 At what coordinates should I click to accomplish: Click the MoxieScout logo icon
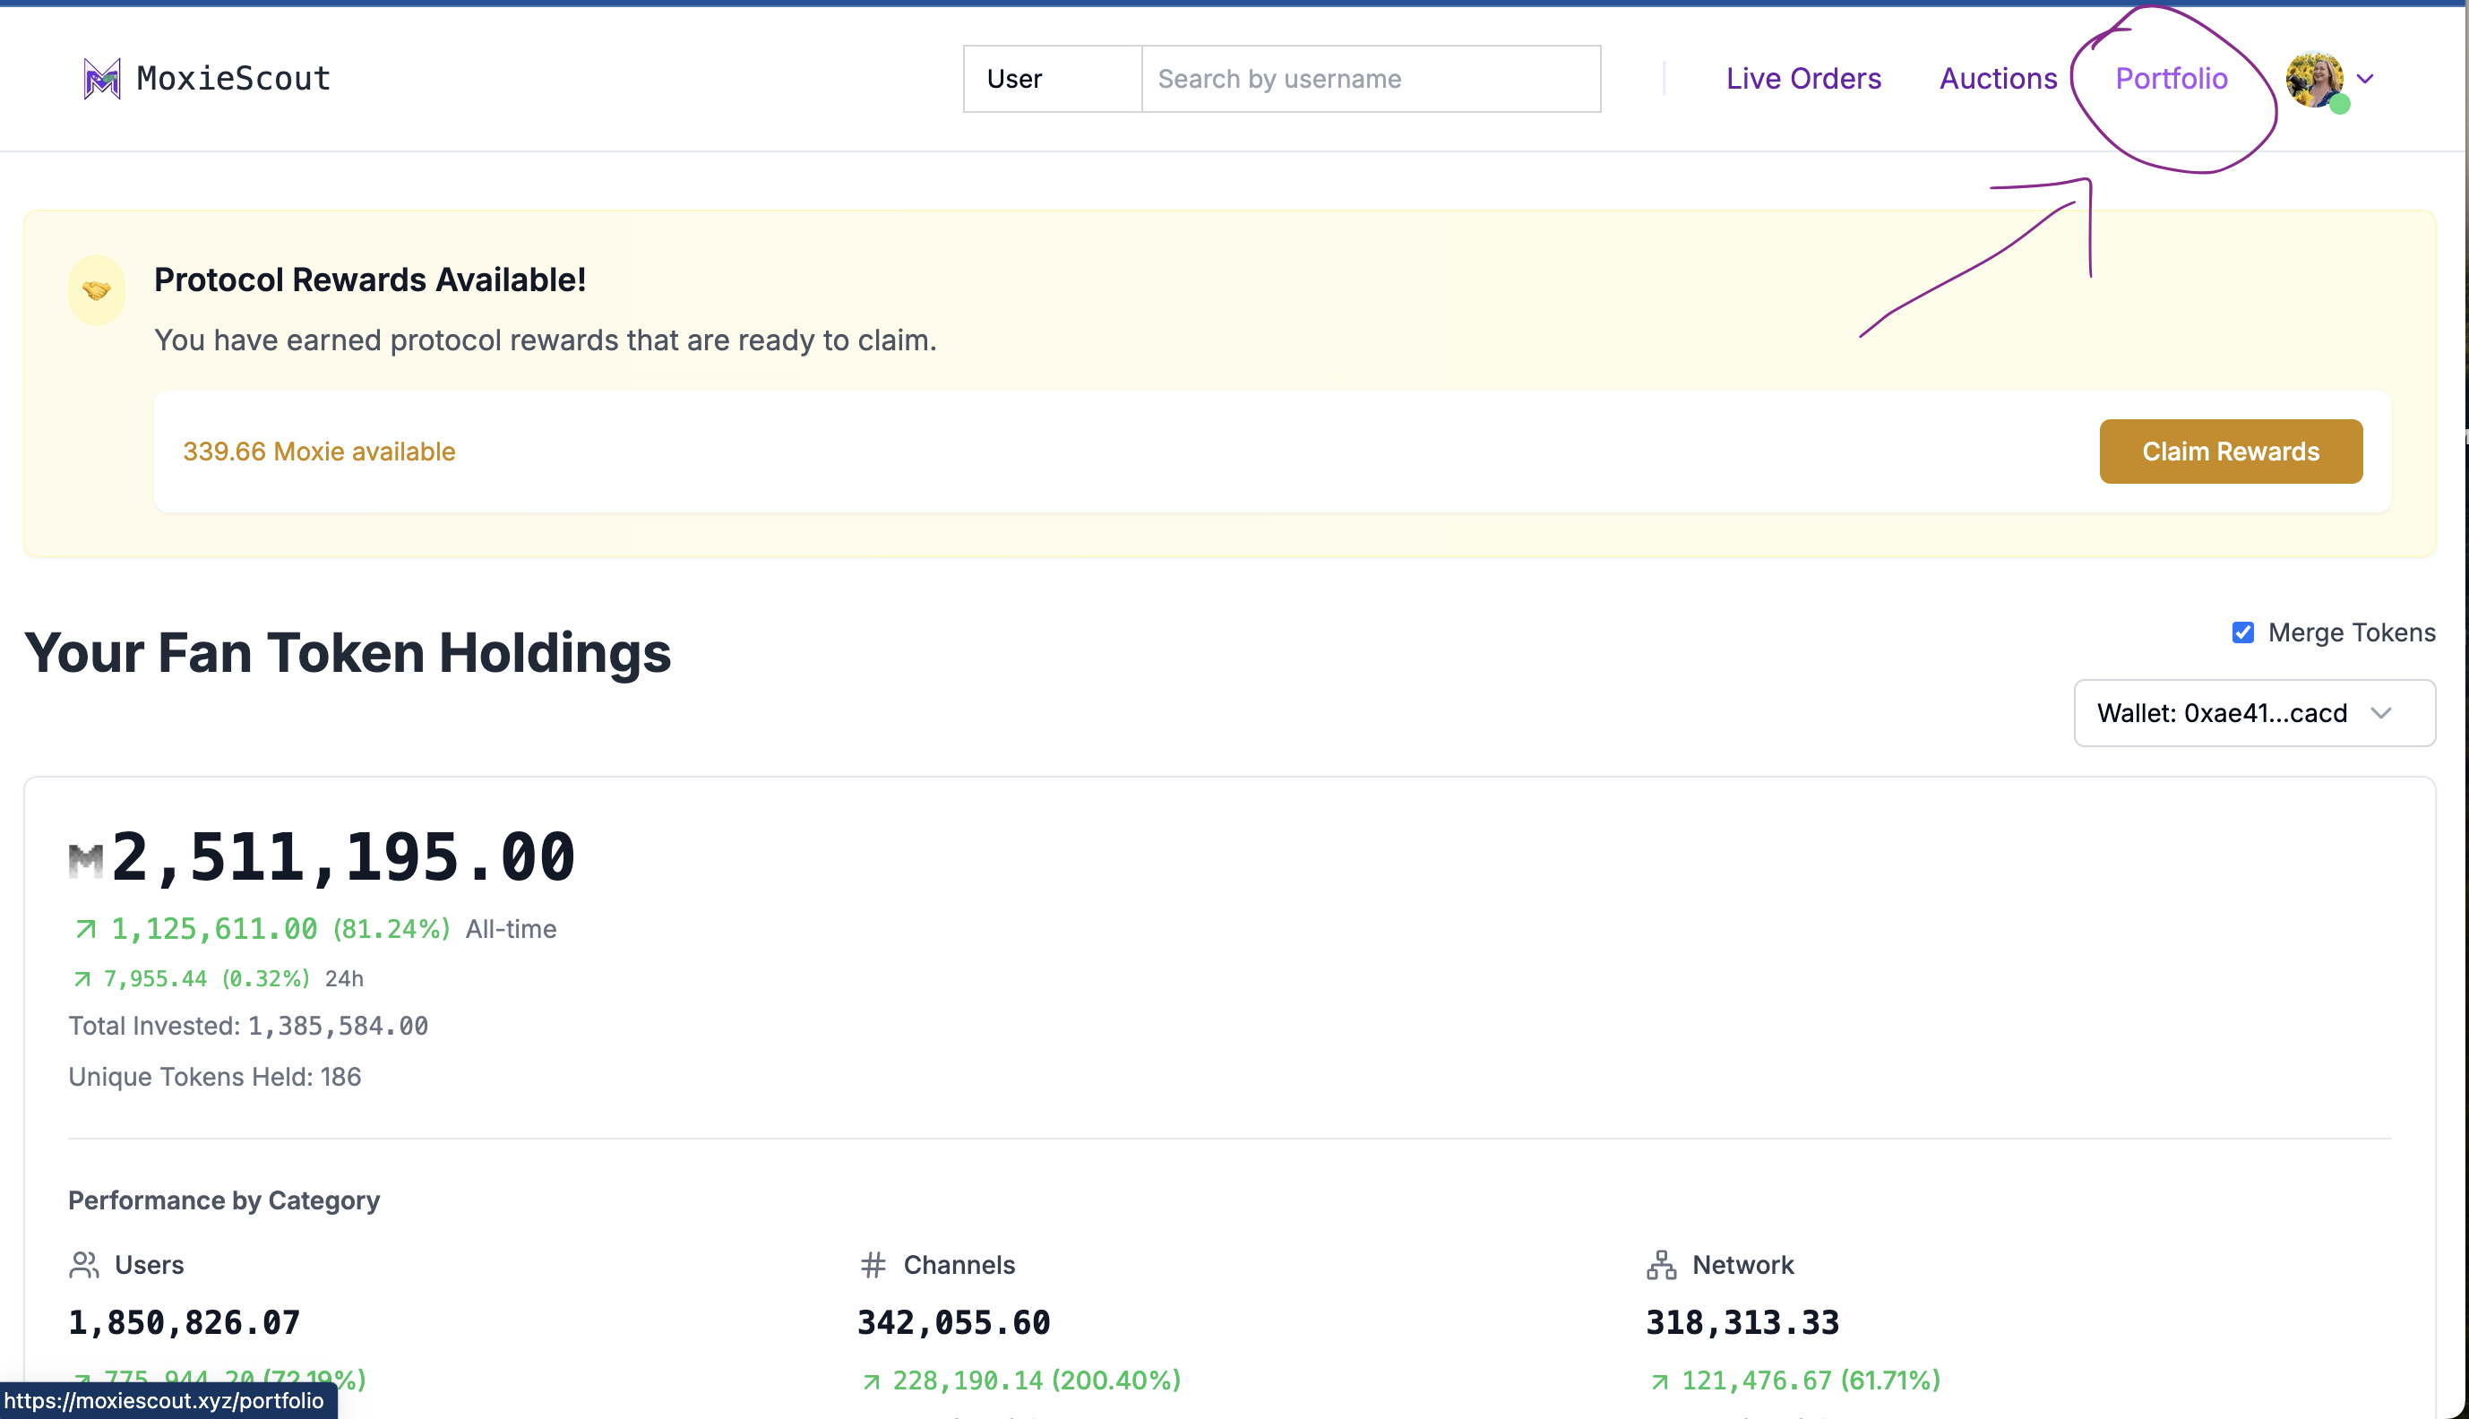click(101, 78)
